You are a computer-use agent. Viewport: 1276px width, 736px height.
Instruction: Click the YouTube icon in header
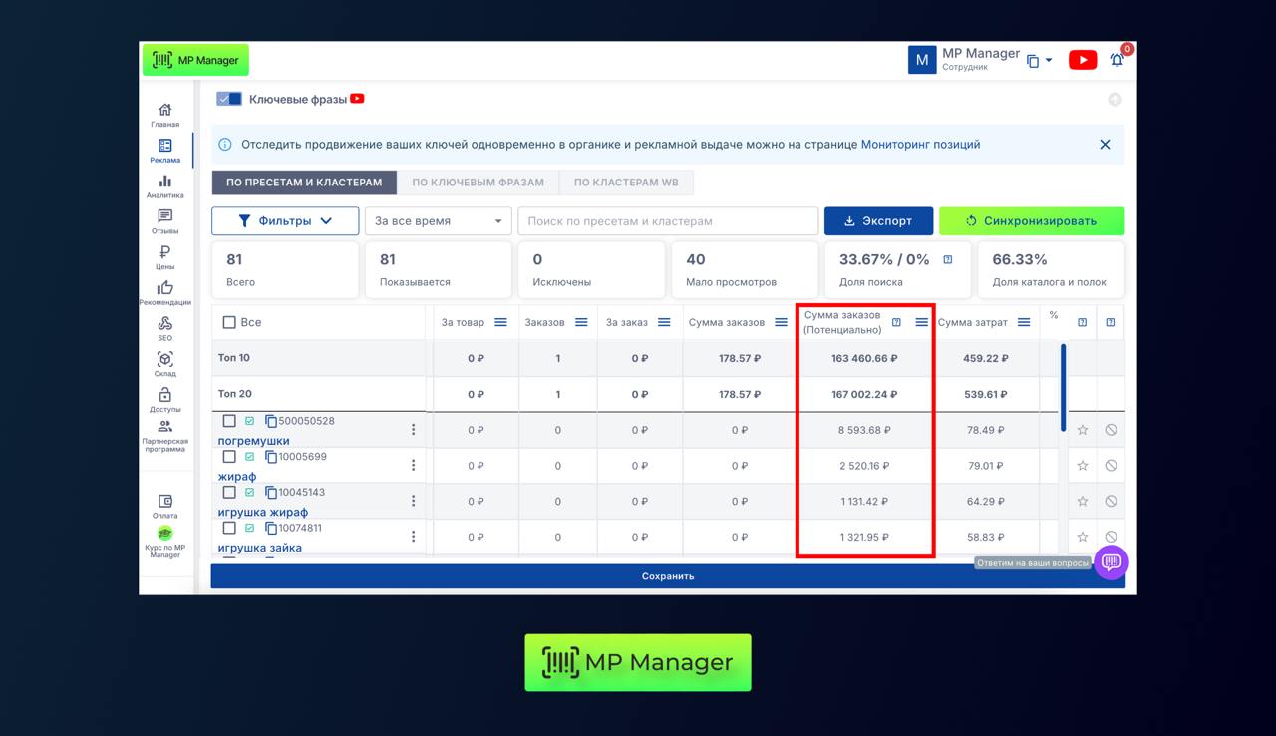(x=1083, y=60)
